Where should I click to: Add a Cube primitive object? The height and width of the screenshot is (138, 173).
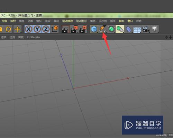[94, 29]
